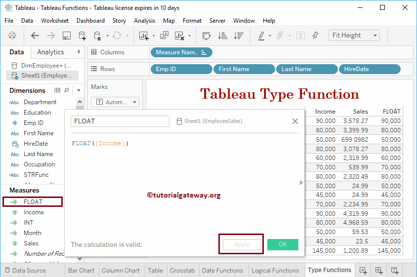417x277 pixels.
Task: Open the new worksheet dropdown arrow
Action: tap(154, 36)
